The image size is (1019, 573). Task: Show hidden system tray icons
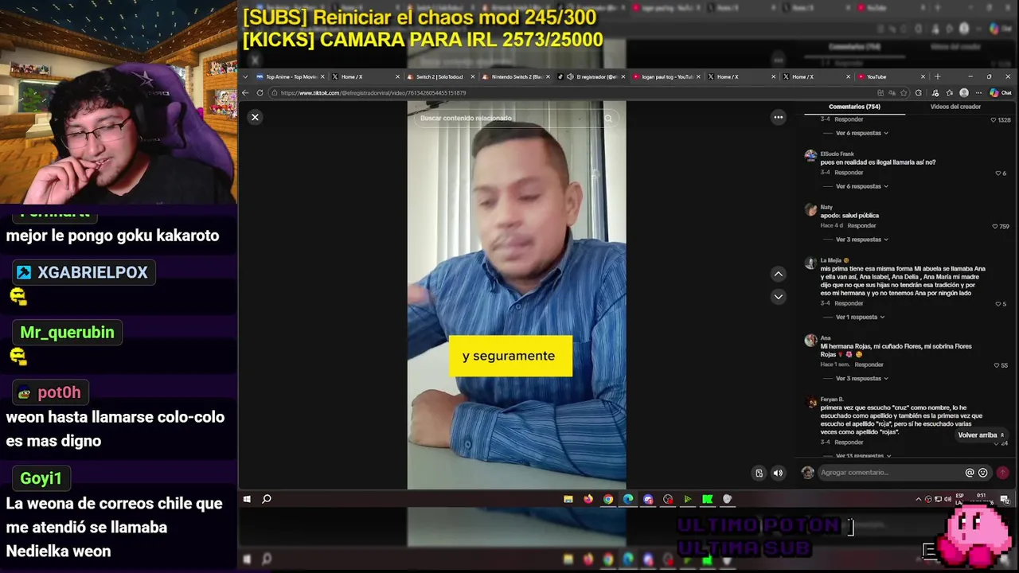[x=918, y=499]
